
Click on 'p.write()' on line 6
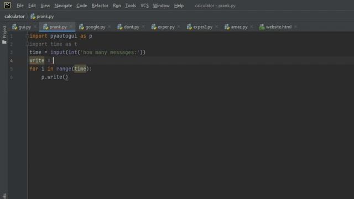(54, 77)
